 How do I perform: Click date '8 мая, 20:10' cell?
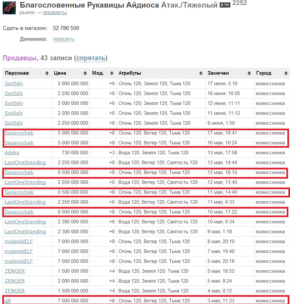221,241
